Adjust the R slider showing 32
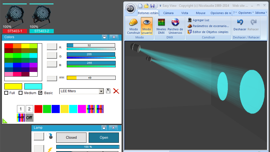Image resolution: width=270 pixels, height=152 pixels. coord(91,45)
